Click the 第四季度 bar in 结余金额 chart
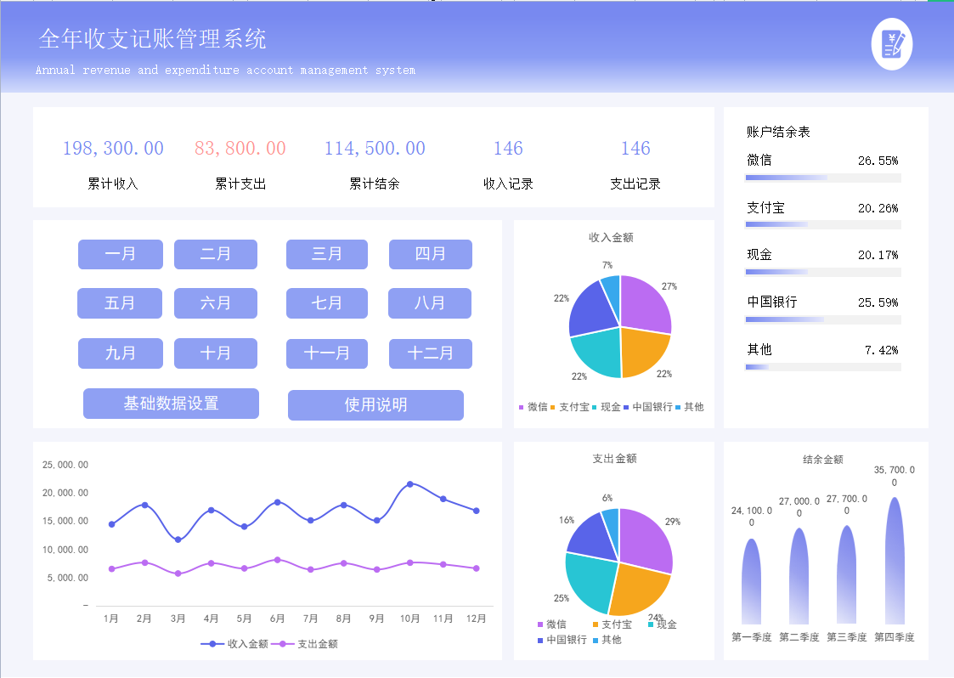The width and height of the screenshot is (954, 678). (893, 561)
